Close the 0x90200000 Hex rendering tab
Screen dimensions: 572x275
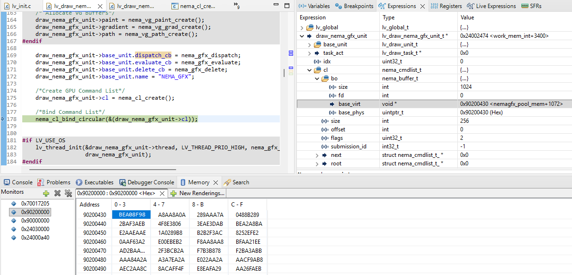coord(162,193)
